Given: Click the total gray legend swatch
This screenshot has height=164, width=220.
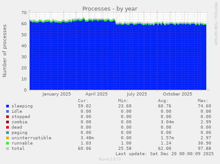Looking at the screenshot, I should pos(8,149).
